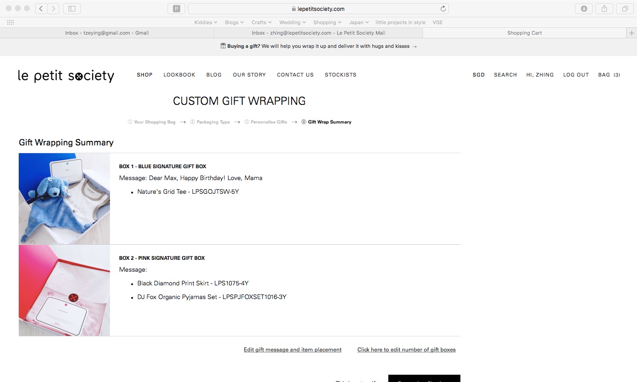This screenshot has height=382, width=637.
Task: Click the Box 2 Pink Signature Gift Box heading
Action: pyautogui.click(x=162, y=258)
